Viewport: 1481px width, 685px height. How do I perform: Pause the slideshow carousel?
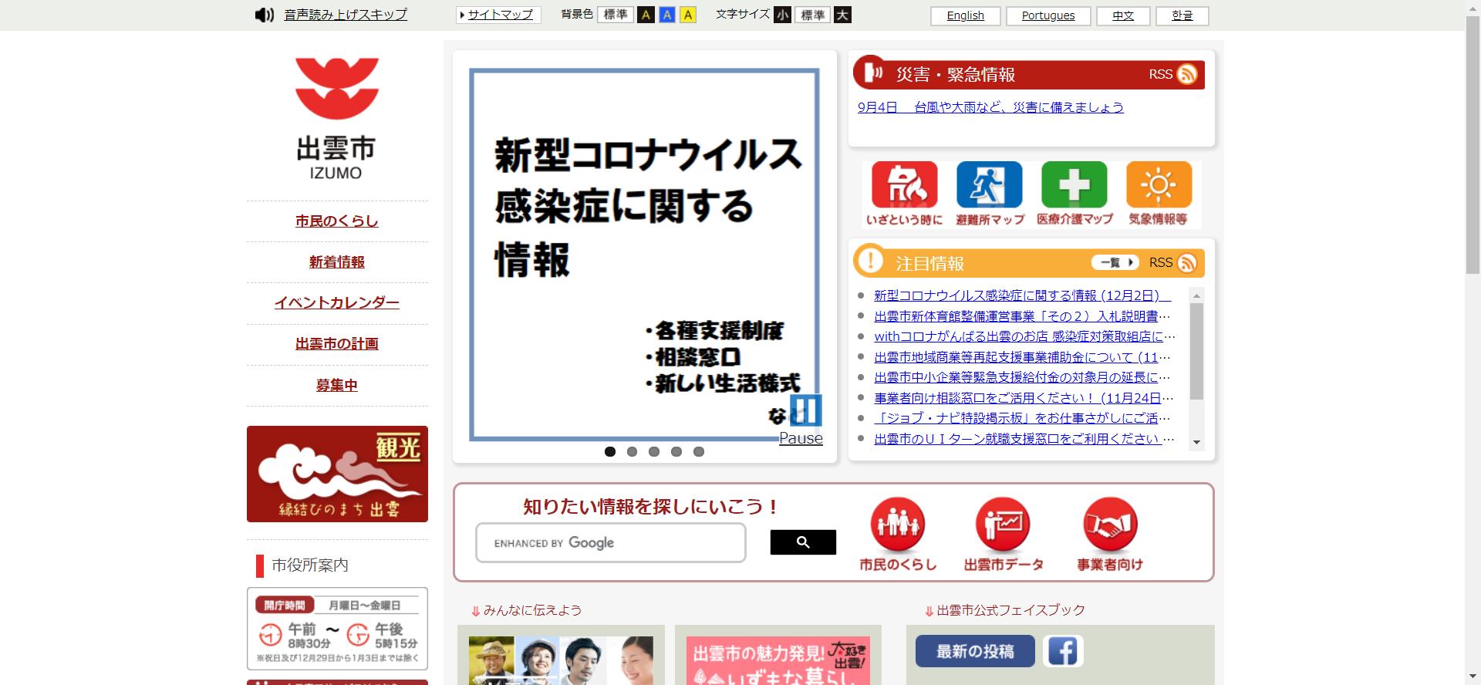tap(805, 411)
